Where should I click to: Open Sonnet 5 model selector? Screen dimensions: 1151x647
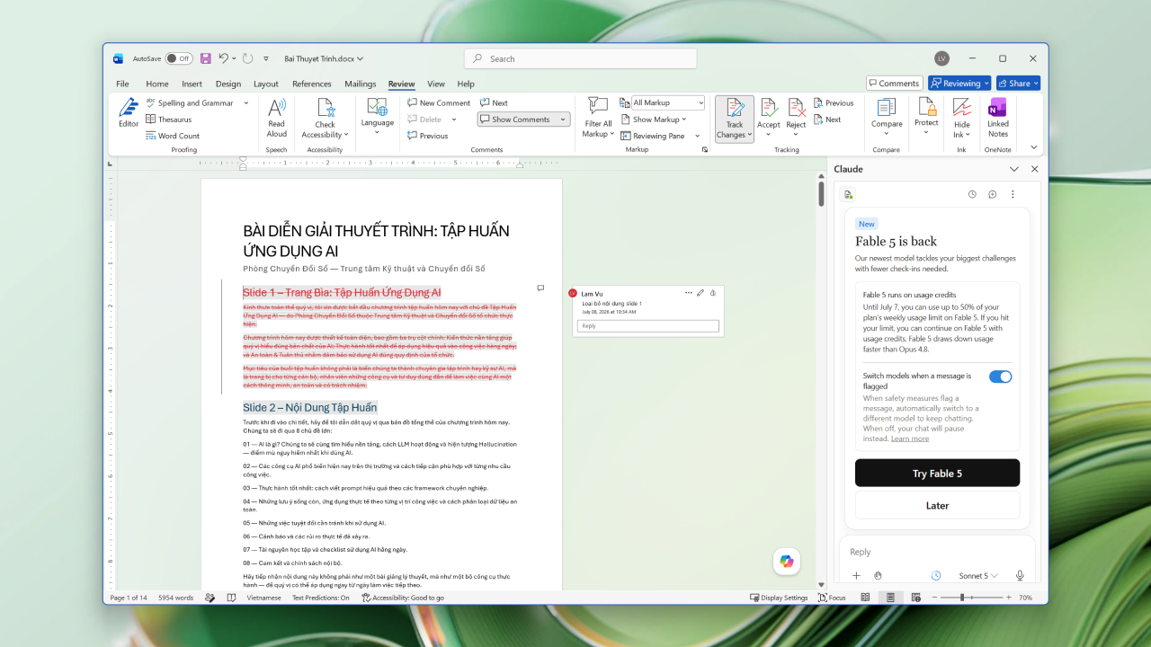coord(977,576)
